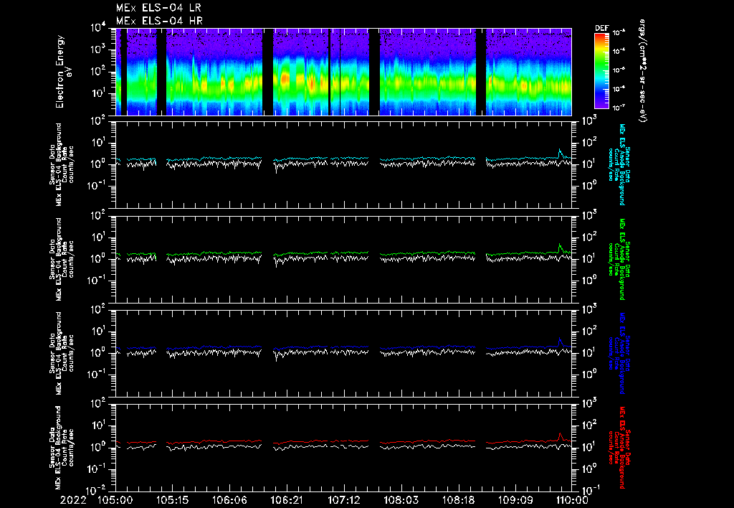
Task: Click the 10^-7 tick on the color bar
Action: point(619,108)
